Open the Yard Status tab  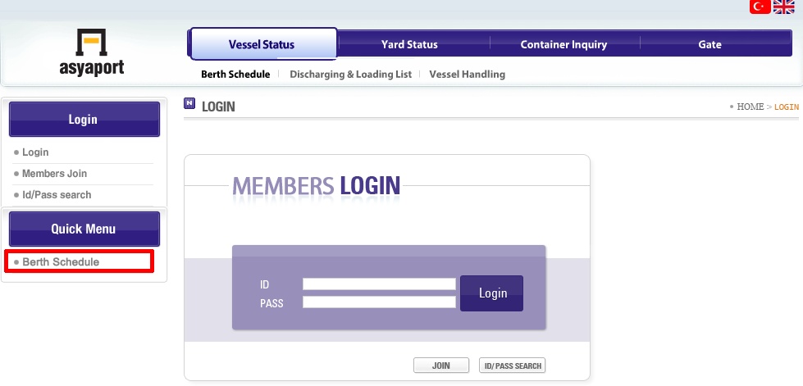[x=409, y=44]
